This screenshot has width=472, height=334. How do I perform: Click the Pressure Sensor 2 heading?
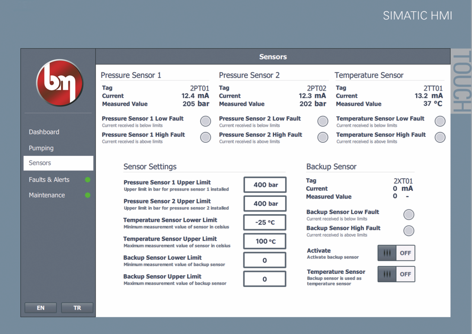[x=249, y=75]
